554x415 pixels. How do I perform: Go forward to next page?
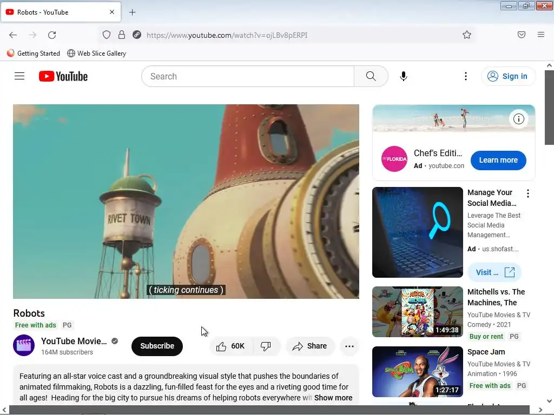[x=32, y=35]
